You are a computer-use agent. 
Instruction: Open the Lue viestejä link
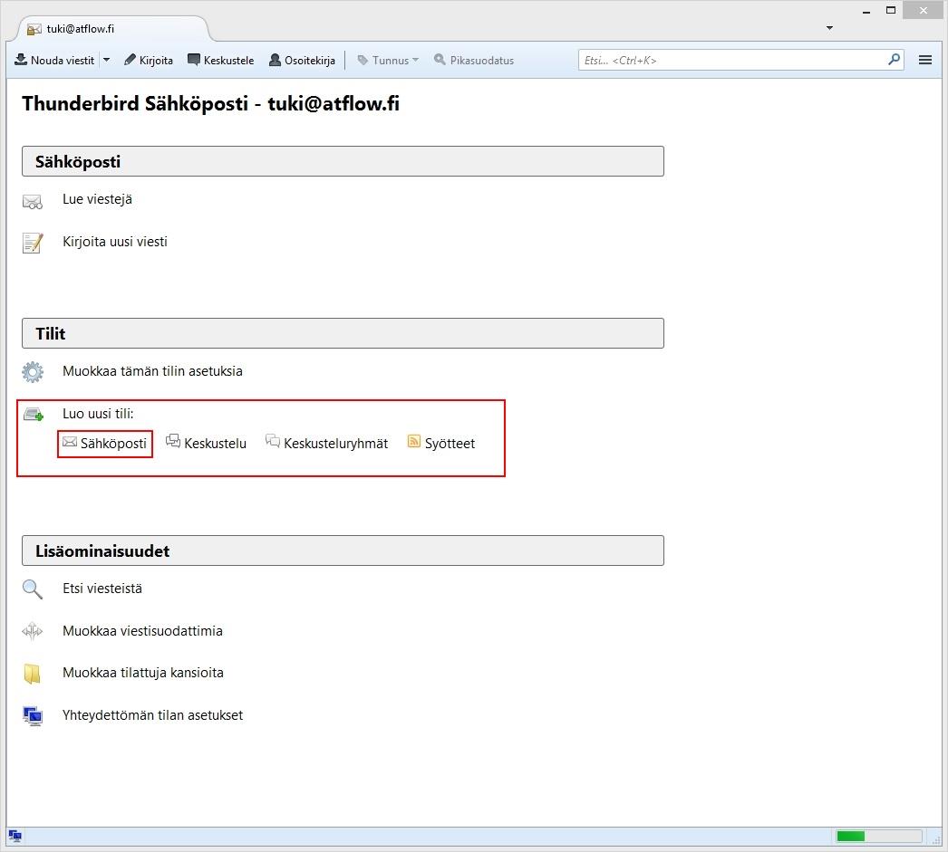point(97,199)
